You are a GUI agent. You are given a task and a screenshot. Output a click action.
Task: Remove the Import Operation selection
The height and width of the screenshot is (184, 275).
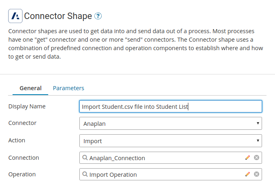(256, 174)
